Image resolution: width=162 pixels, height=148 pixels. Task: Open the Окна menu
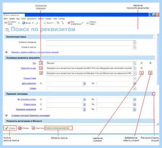pos(55,19)
